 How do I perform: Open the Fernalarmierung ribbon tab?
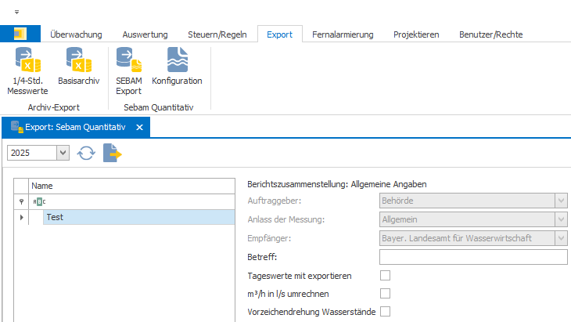pyautogui.click(x=343, y=34)
